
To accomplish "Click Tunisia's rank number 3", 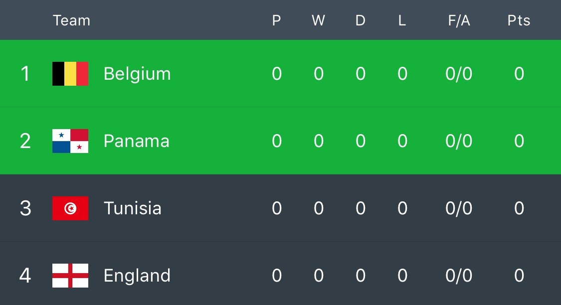I will point(25,208).
